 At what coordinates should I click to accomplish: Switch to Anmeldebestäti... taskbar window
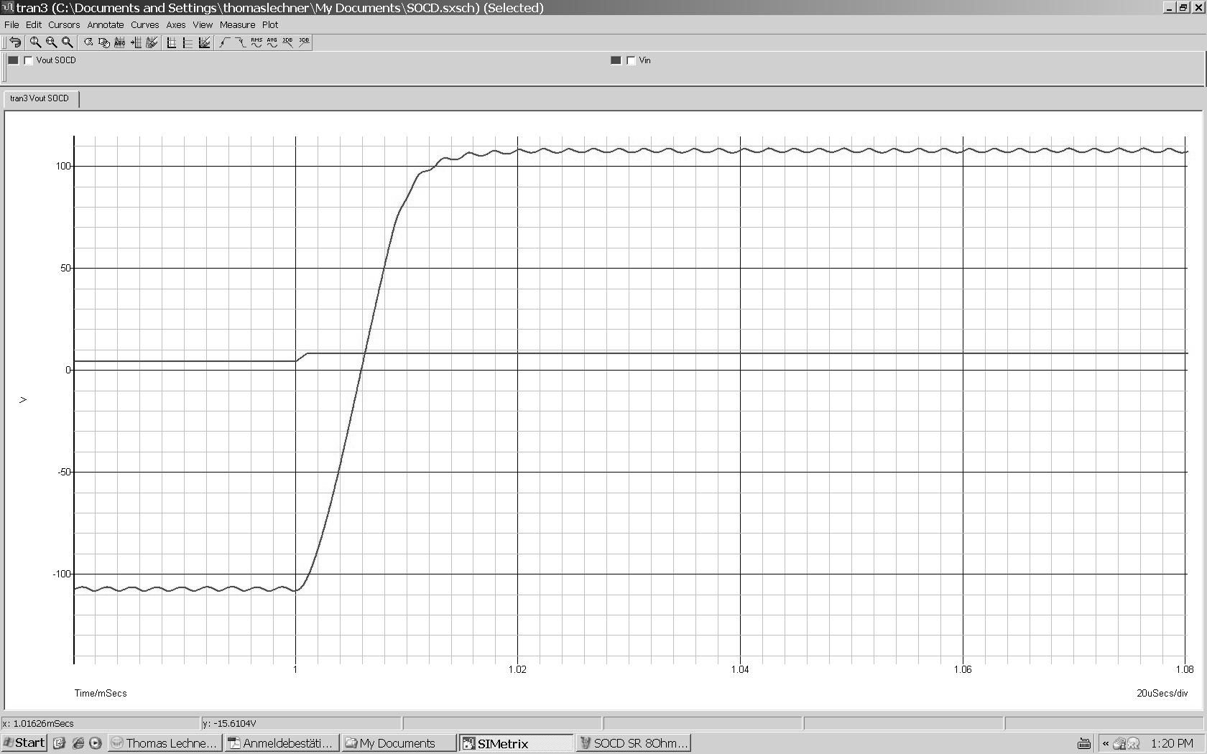coord(281,743)
